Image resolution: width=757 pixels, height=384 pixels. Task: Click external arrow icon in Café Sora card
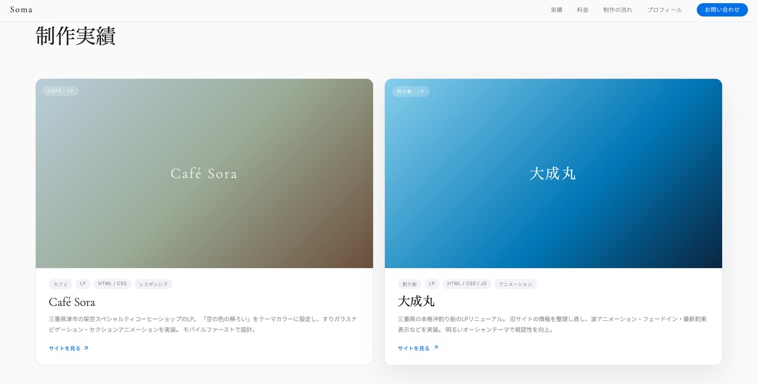pyautogui.click(x=86, y=348)
